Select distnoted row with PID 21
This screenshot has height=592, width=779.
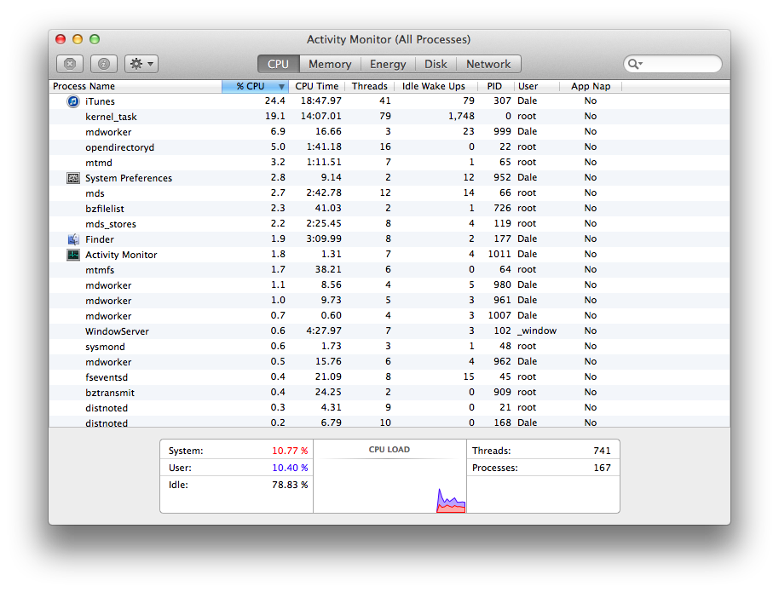tap(389, 408)
